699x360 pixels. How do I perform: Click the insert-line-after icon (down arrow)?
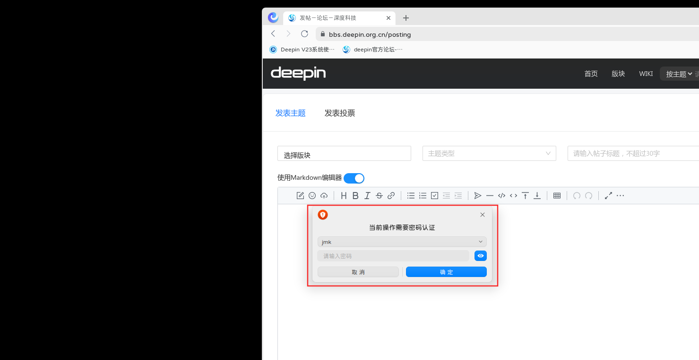point(537,195)
